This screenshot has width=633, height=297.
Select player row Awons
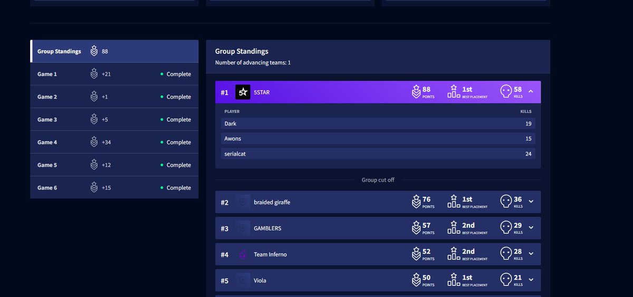(378, 139)
